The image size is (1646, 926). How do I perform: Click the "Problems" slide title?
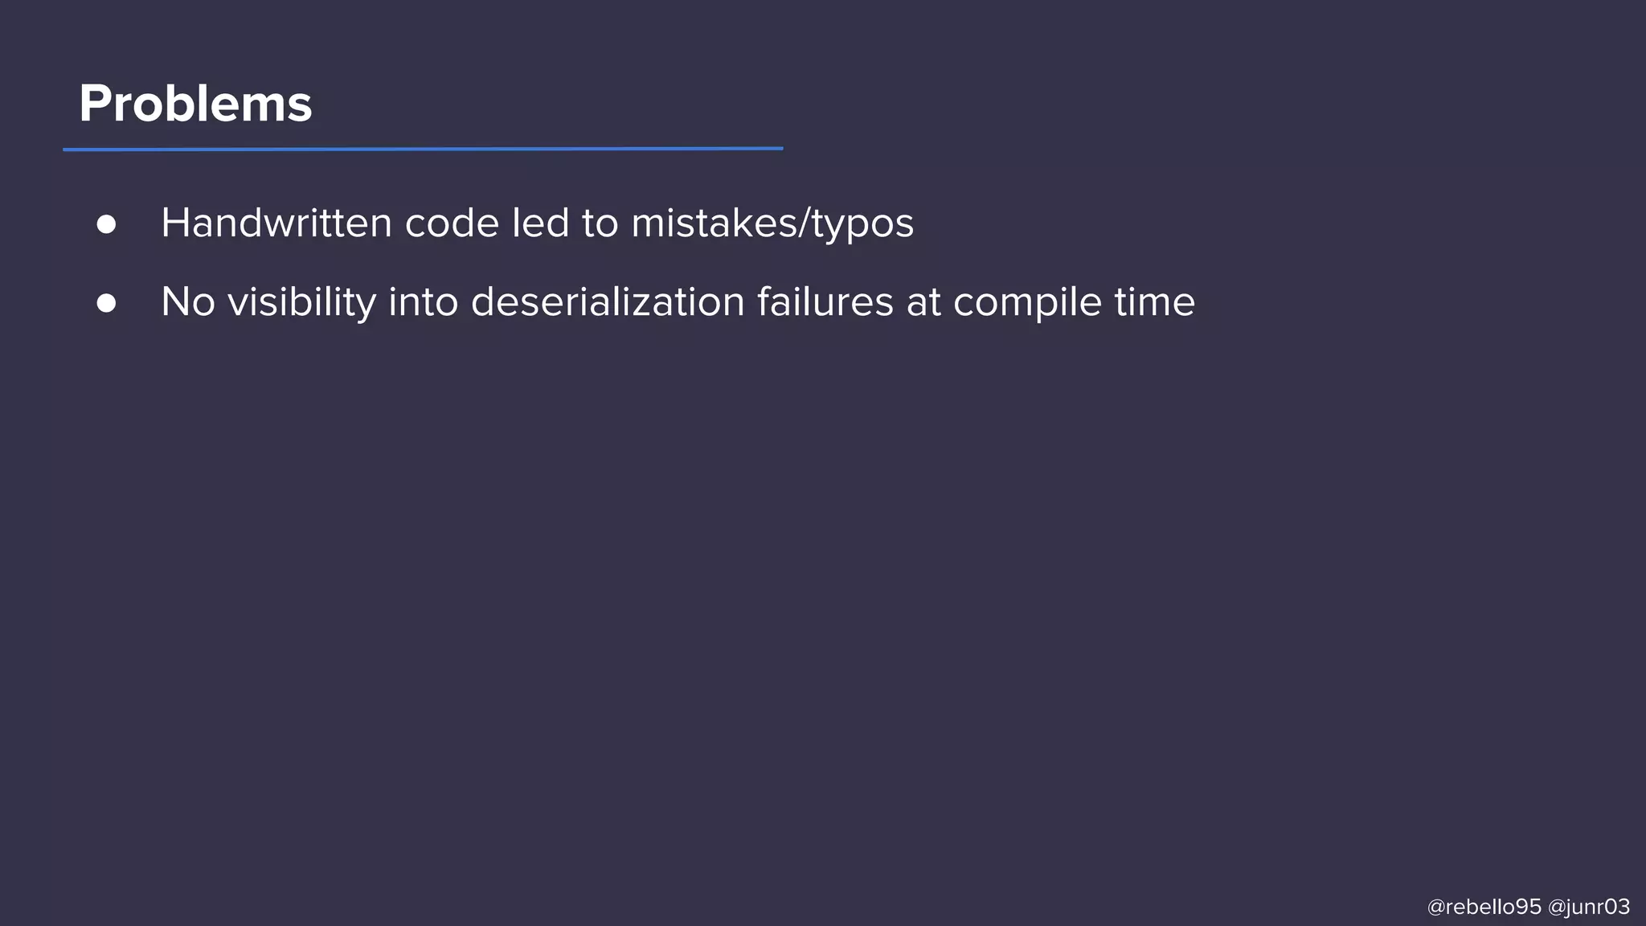[x=195, y=104]
